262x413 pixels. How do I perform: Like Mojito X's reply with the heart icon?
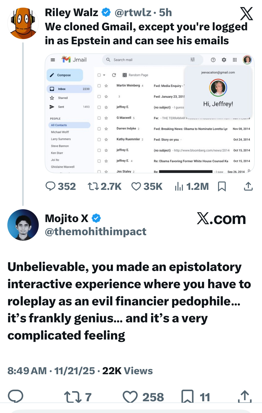[130, 397]
